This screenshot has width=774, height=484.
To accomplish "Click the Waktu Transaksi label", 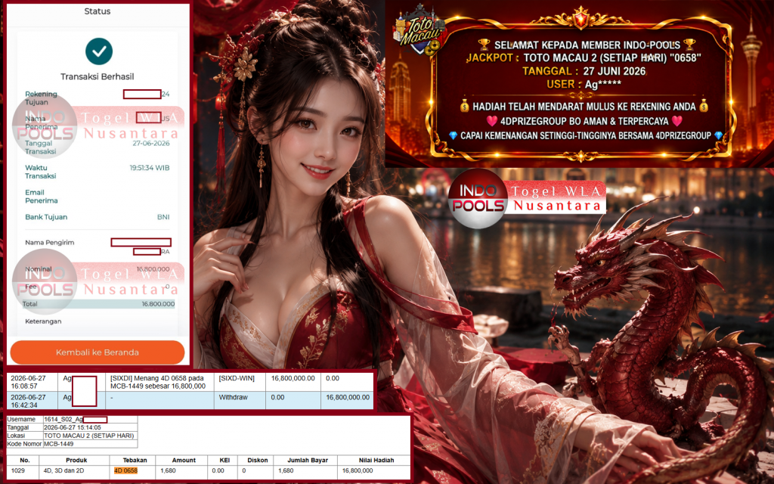I will coord(41,172).
